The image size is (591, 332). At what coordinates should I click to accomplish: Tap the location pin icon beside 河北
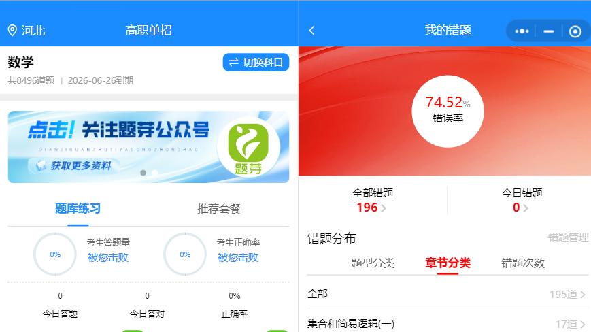(x=12, y=30)
